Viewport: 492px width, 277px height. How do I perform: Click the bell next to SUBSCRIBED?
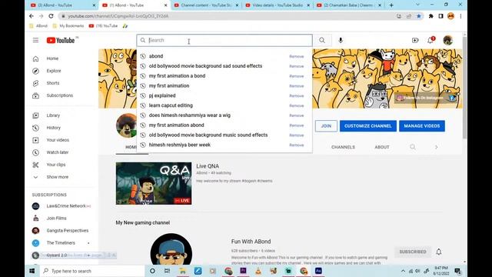[x=439, y=252]
